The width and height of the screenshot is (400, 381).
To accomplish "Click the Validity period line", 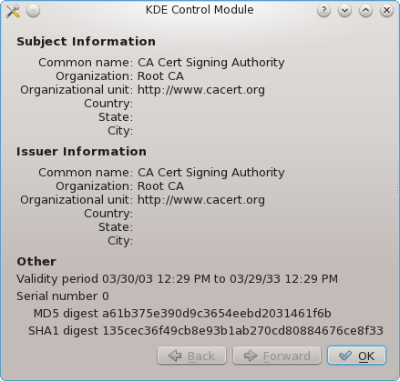I will point(177,279).
